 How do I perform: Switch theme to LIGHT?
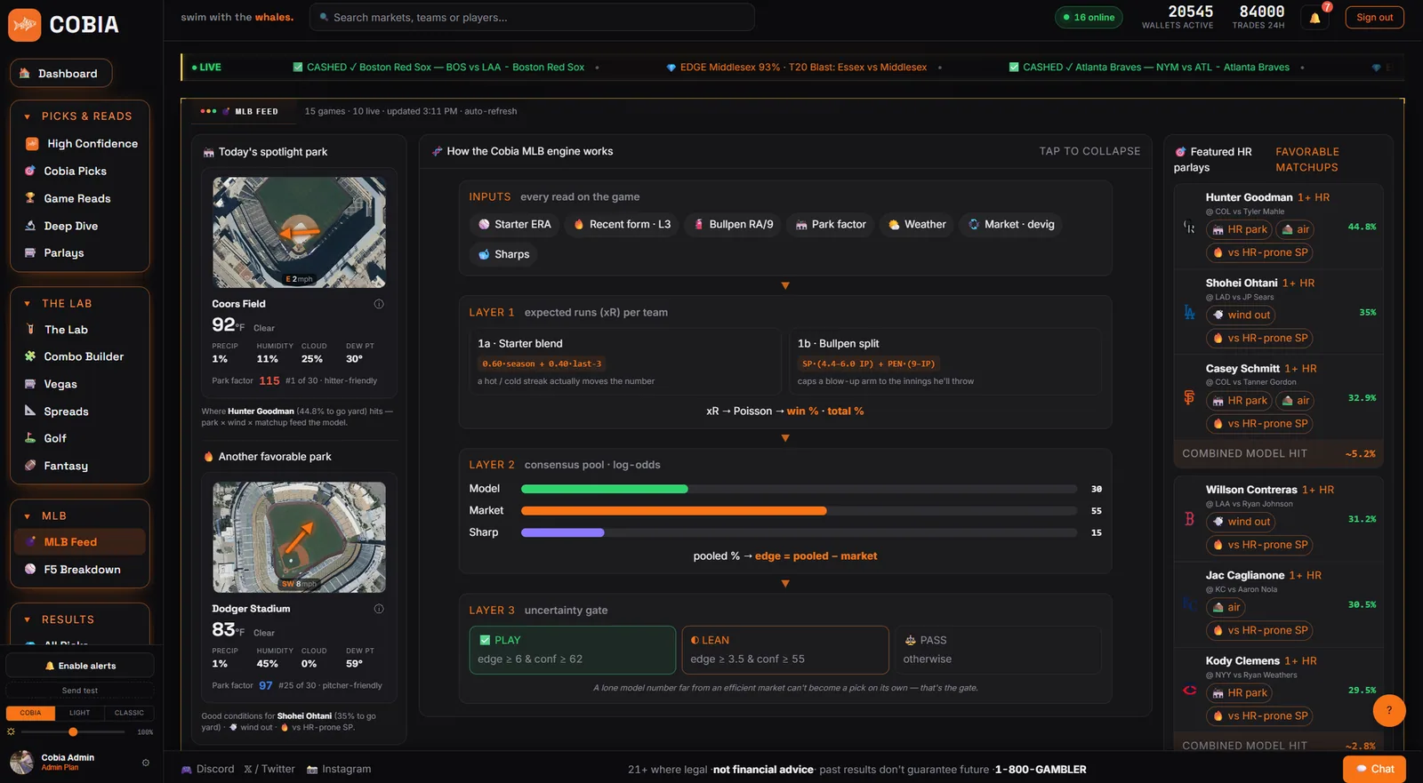(80, 713)
